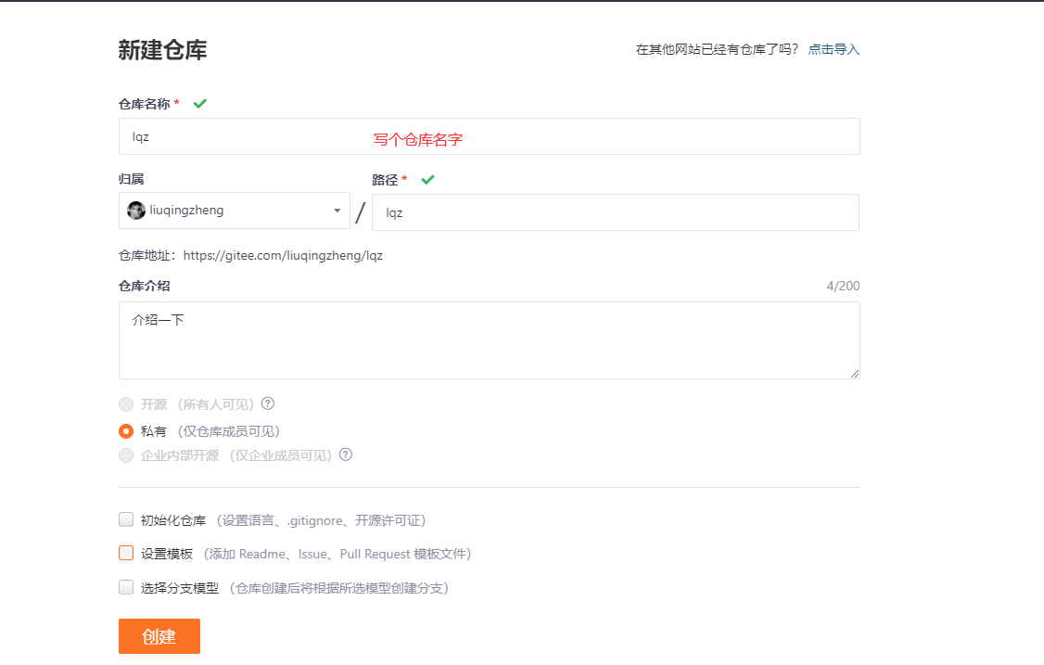Click the help icon beside 企业内部开源
Image resolution: width=1044 pixels, height=665 pixels.
(346, 454)
